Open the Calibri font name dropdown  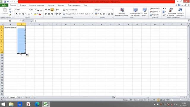pos(29,10)
